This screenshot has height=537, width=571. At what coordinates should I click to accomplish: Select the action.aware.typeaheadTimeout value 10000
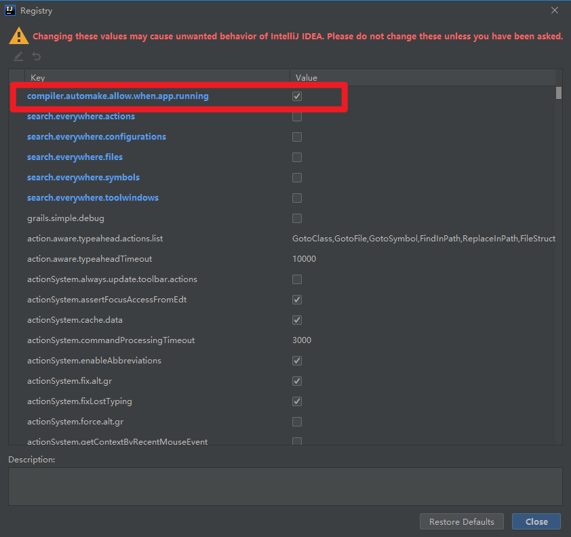pyautogui.click(x=304, y=259)
